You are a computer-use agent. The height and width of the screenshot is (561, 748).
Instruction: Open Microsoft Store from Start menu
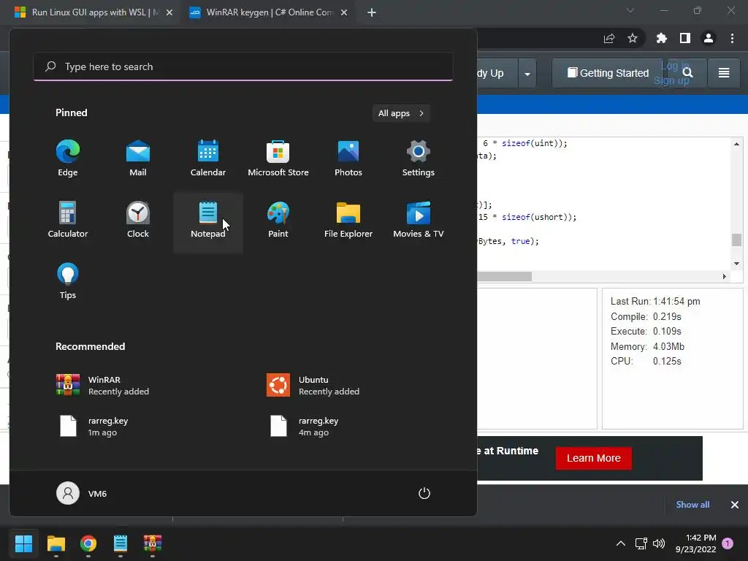pyautogui.click(x=278, y=159)
